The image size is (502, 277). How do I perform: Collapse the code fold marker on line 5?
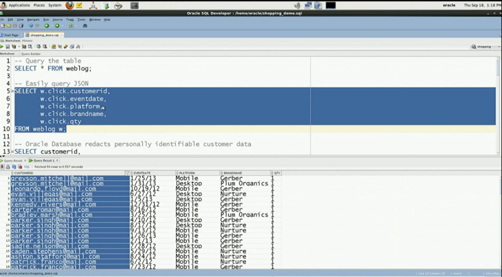[x=13, y=91]
